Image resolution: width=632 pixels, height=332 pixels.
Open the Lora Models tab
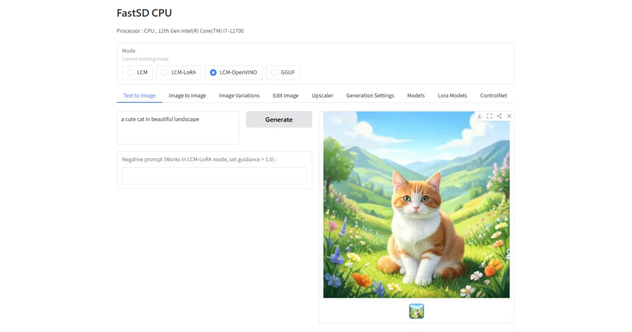point(452,95)
